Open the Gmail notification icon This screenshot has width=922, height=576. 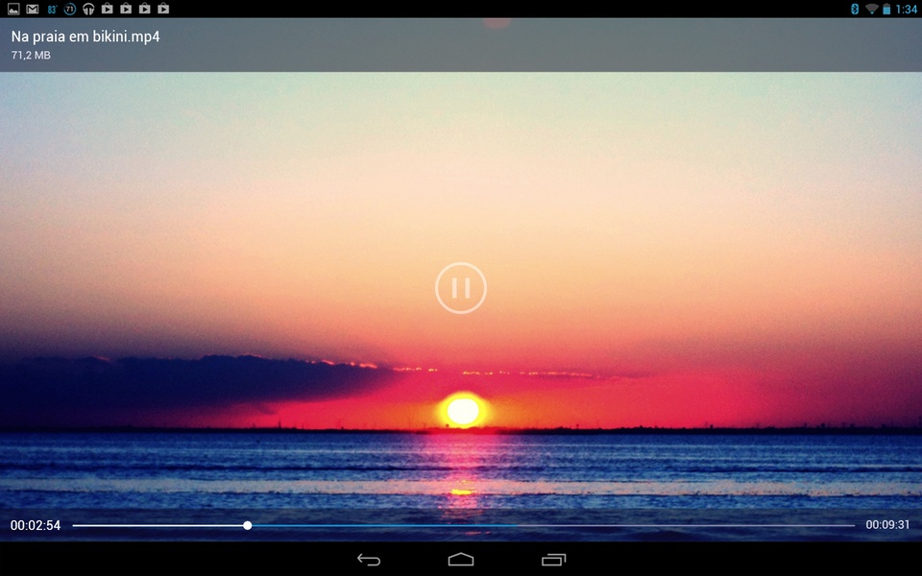click(x=33, y=9)
